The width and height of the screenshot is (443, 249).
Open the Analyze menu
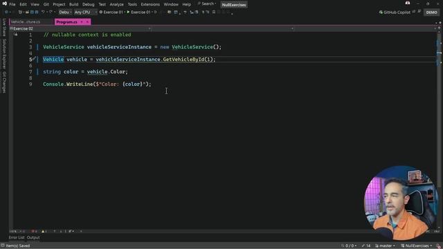pos(116,4)
